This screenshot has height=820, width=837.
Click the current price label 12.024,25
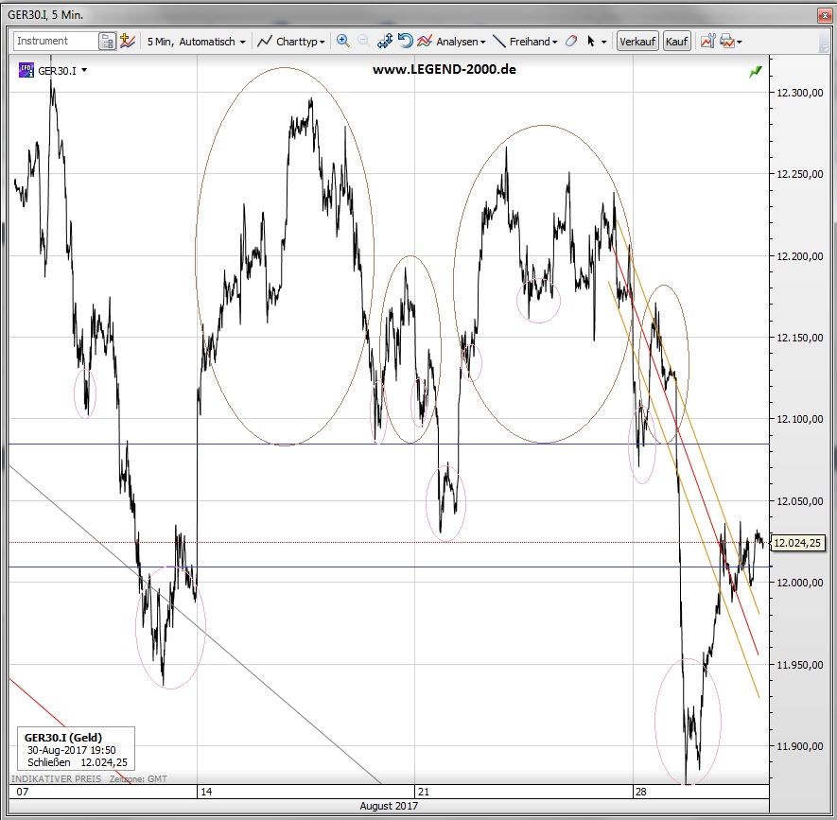pos(797,543)
